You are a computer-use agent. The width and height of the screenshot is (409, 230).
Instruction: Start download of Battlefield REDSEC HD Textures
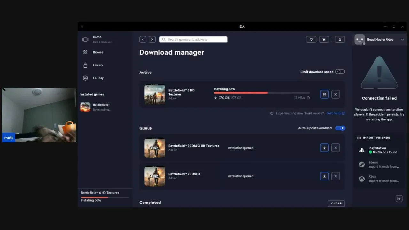pyautogui.click(x=324, y=148)
